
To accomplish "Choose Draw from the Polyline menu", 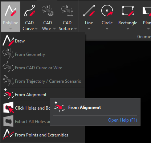I will tap(43, 41).
